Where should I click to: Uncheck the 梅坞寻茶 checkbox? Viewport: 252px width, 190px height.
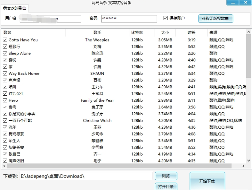(x=5, y=134)
